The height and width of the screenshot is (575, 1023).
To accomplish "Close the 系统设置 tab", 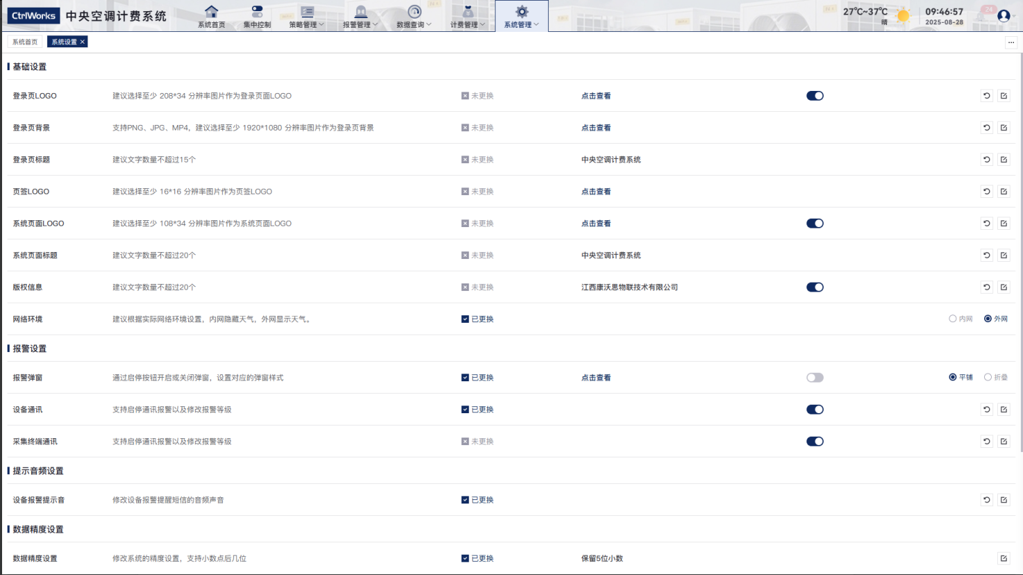I will 83,42.
